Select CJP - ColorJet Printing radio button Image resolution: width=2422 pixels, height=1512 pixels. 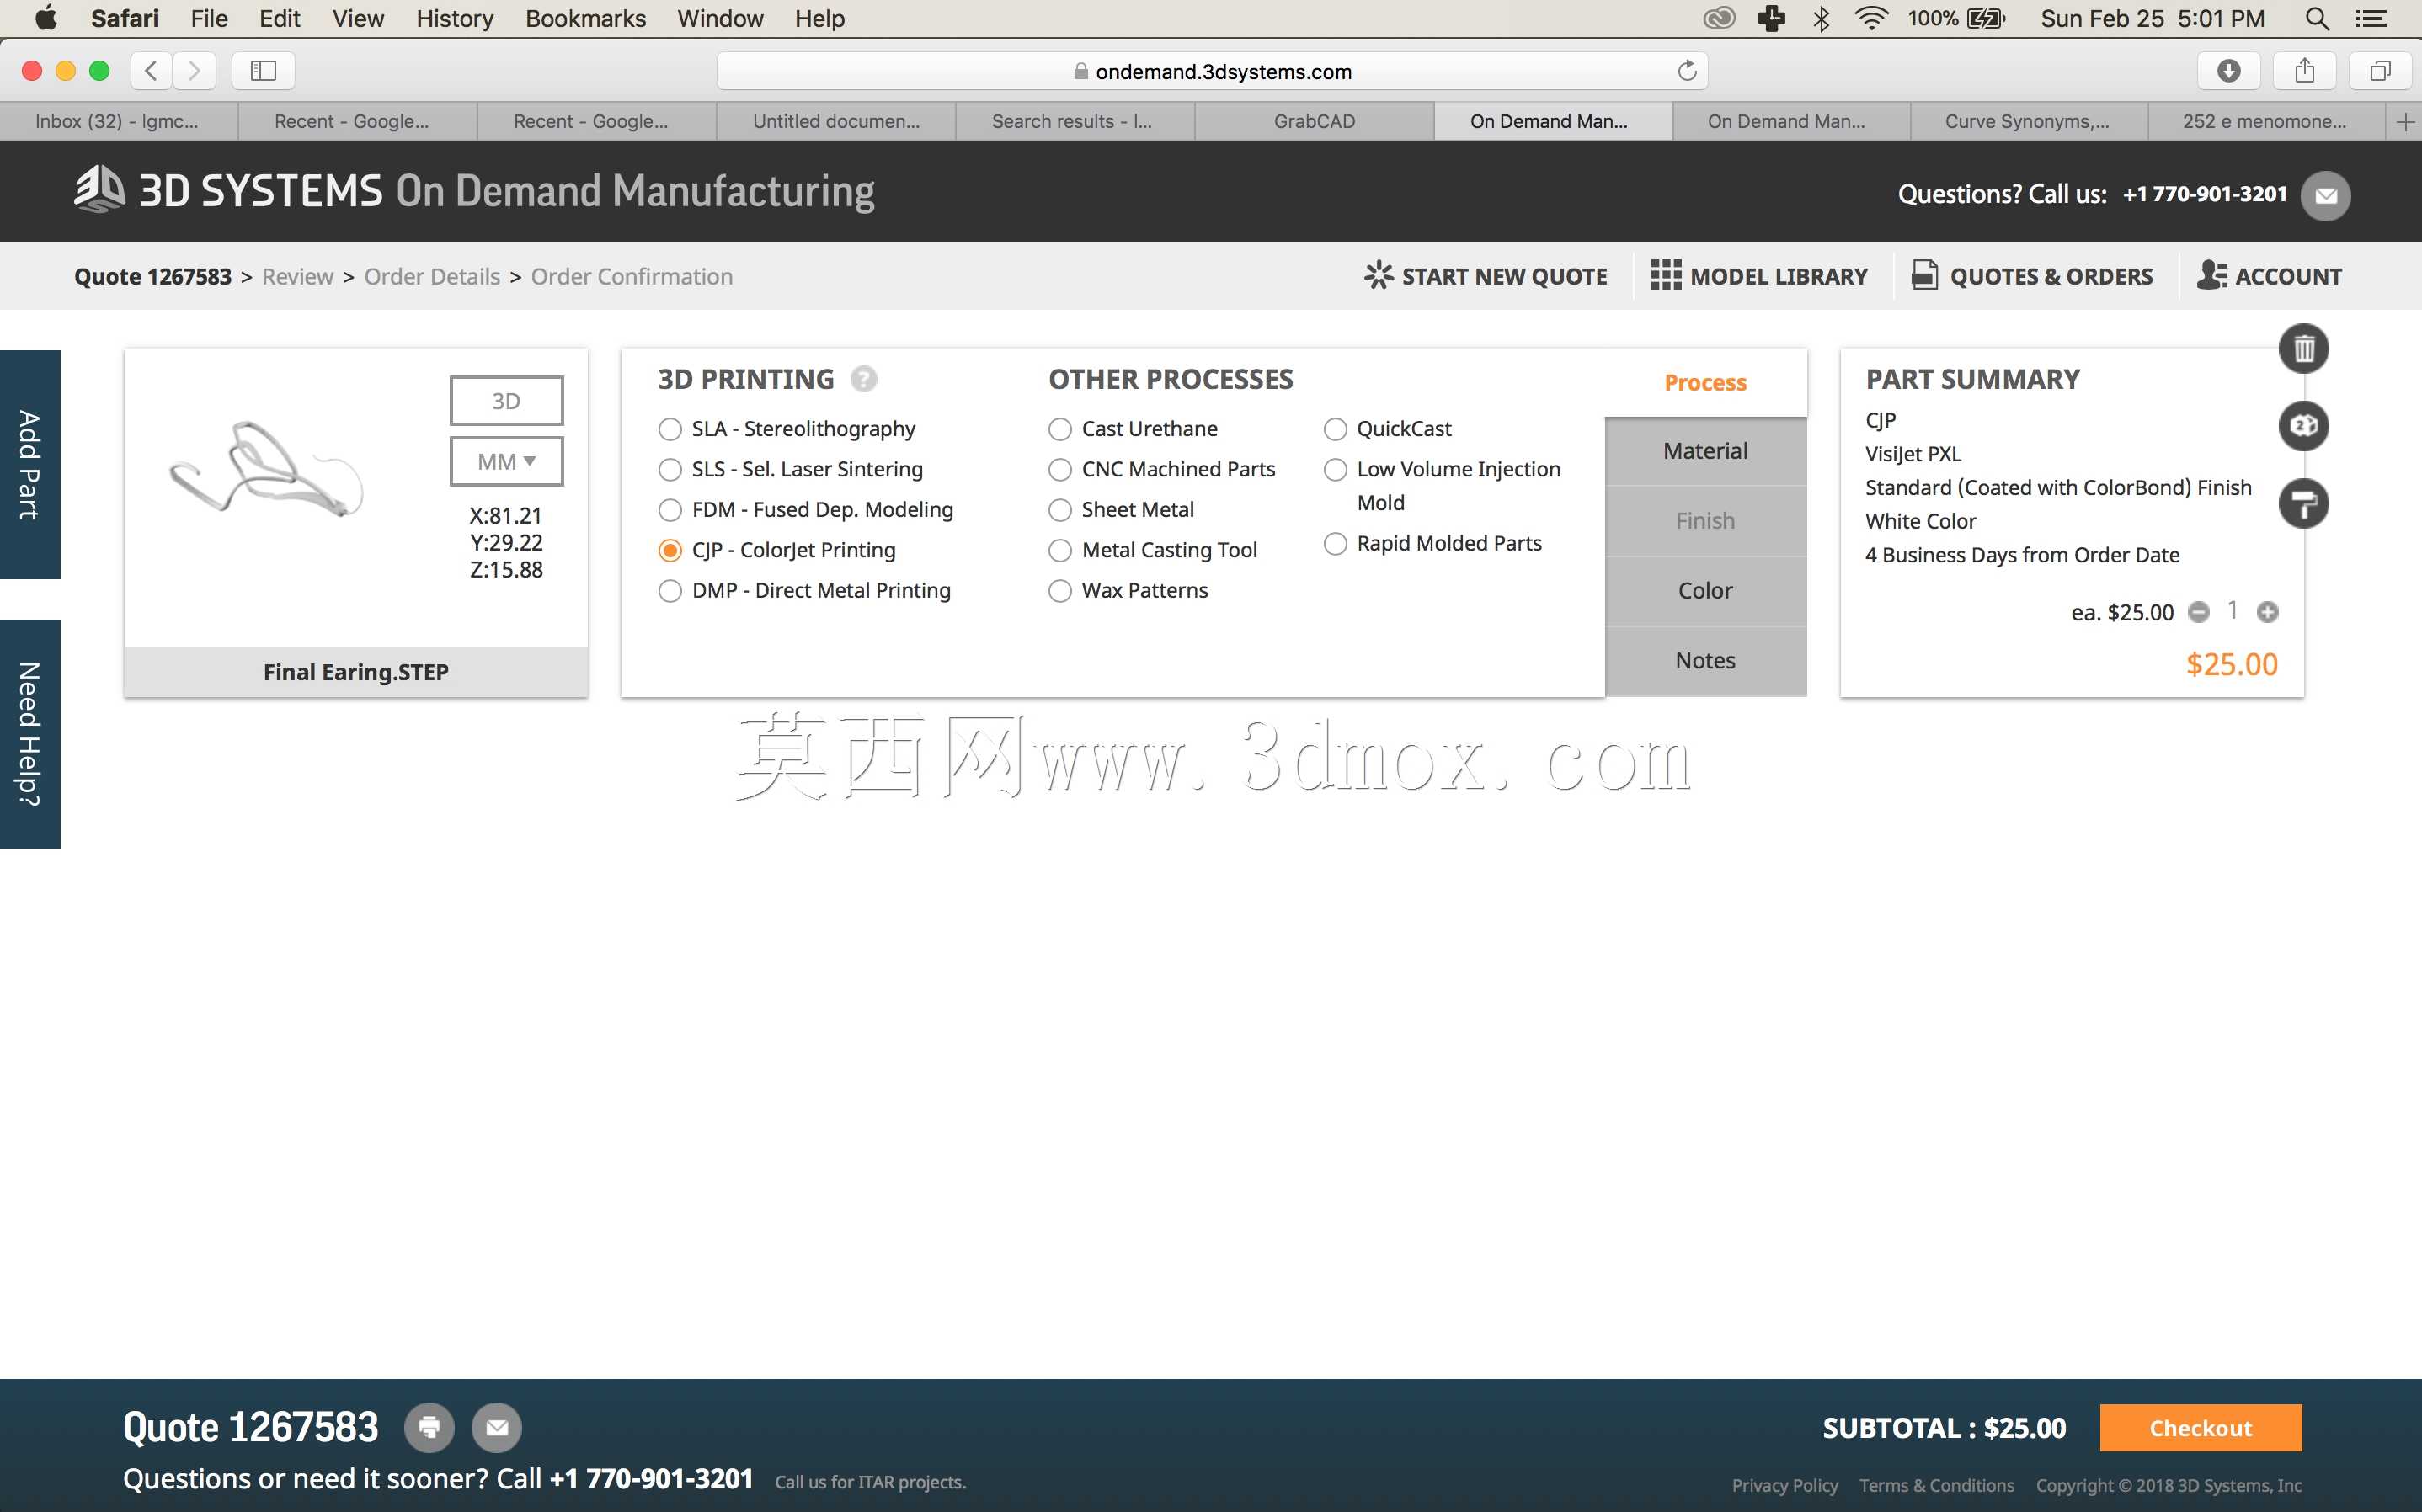(670, 550)
